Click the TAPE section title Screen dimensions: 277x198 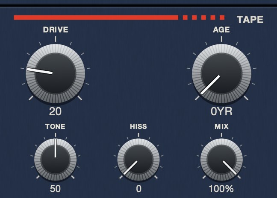point(250,20)
